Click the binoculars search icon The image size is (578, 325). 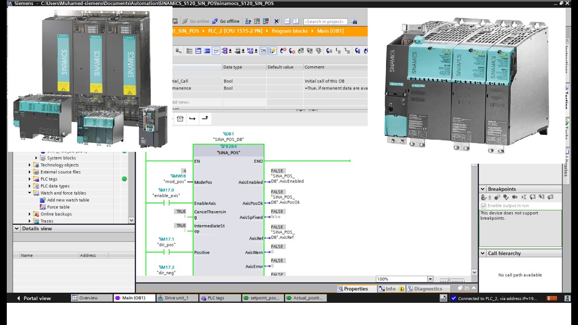(354, 21)
